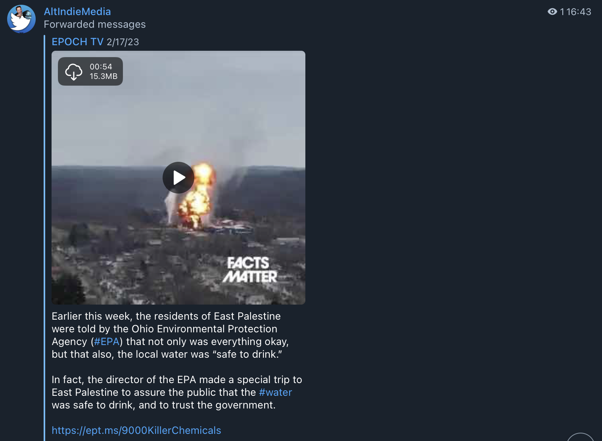
Task: Click the paragraph starting 'Earlier this week'
Action: [x=171, y=335]
